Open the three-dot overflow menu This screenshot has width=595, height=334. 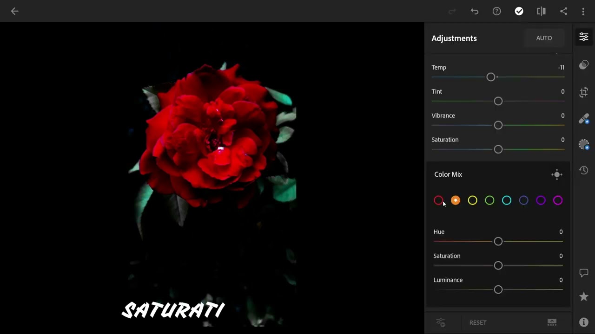pos(583,11)
